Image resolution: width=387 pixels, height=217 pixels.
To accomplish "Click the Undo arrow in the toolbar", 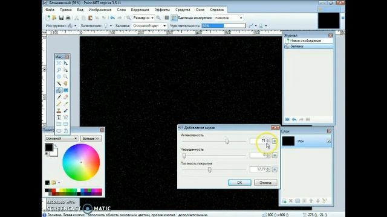I will [x=112, y=17].
